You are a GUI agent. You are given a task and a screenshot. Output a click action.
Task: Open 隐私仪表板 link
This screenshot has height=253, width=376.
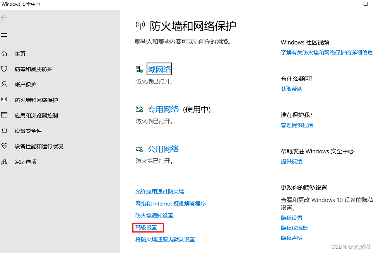tap(294, 228)
